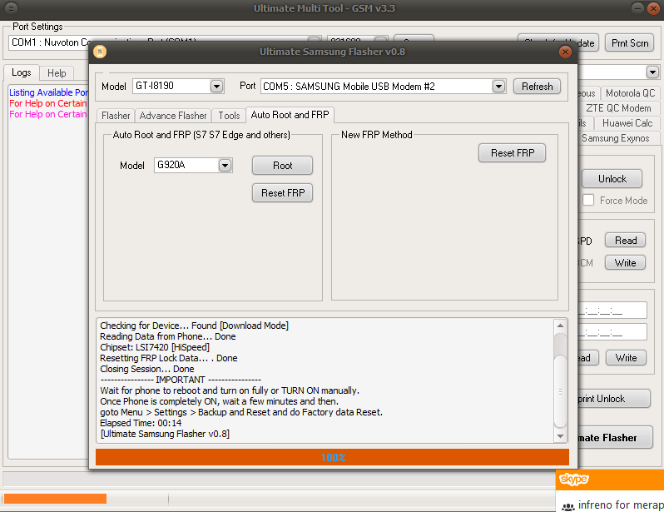This screenshot has height=512, width=664.
Task: Click Reset FRP in New FRP Method
Action: (x=512, y=153)
